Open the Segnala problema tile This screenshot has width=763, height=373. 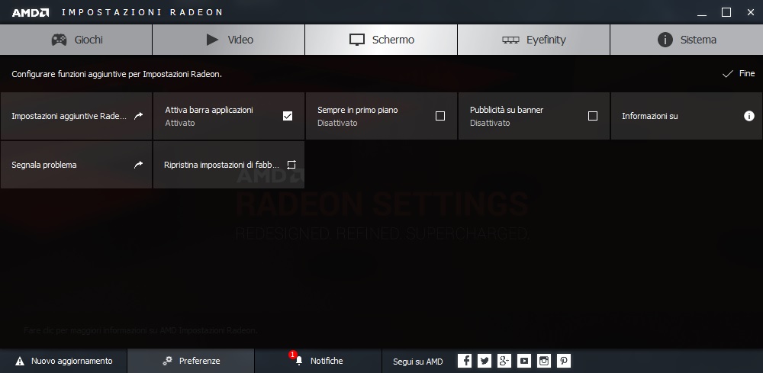(x=76, y=165)
